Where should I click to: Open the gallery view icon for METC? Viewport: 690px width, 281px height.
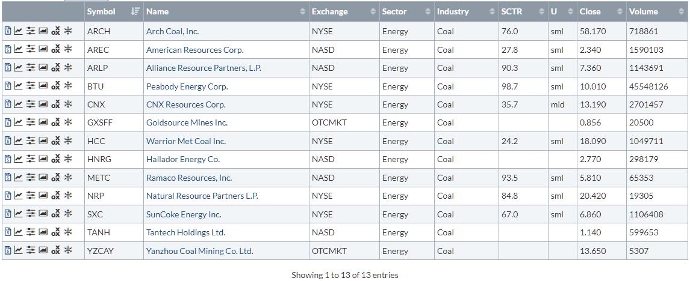[43, 178]
